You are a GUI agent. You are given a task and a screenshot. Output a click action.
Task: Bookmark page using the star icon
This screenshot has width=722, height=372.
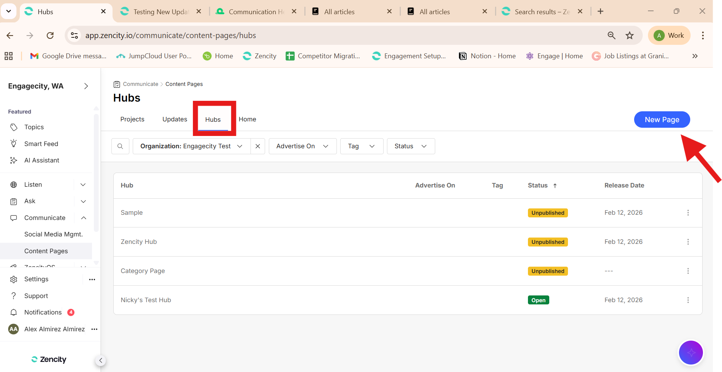tap(630, 35)
